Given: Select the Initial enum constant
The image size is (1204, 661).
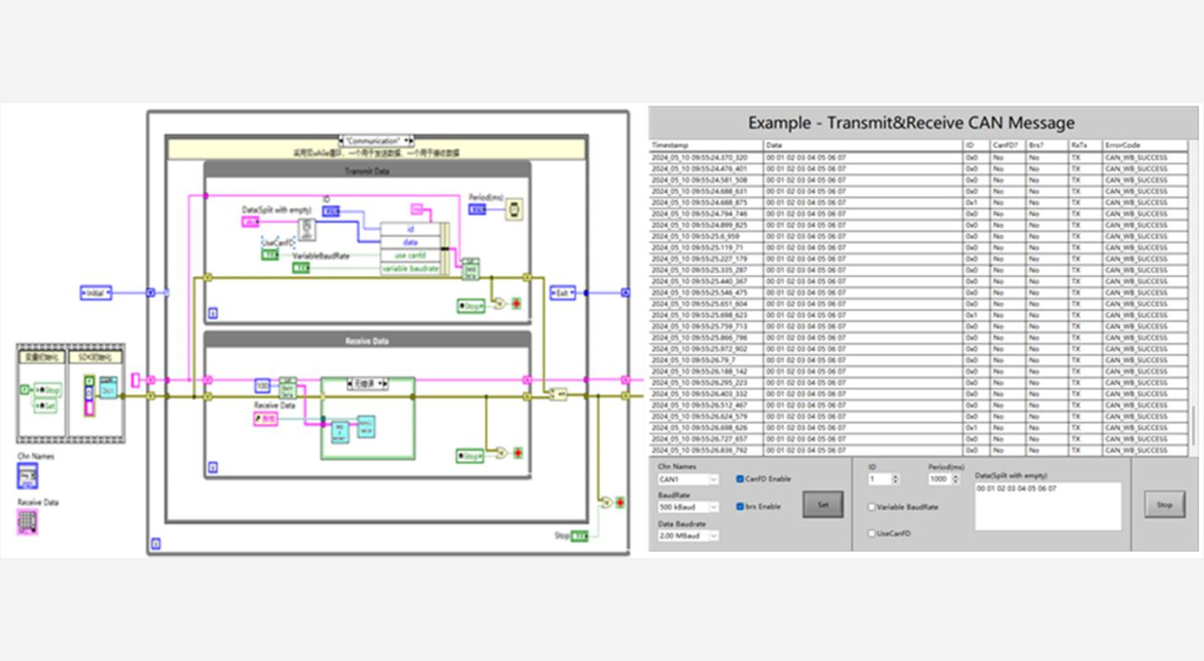Looking at the screenshot, I should [x=95, y=293].
